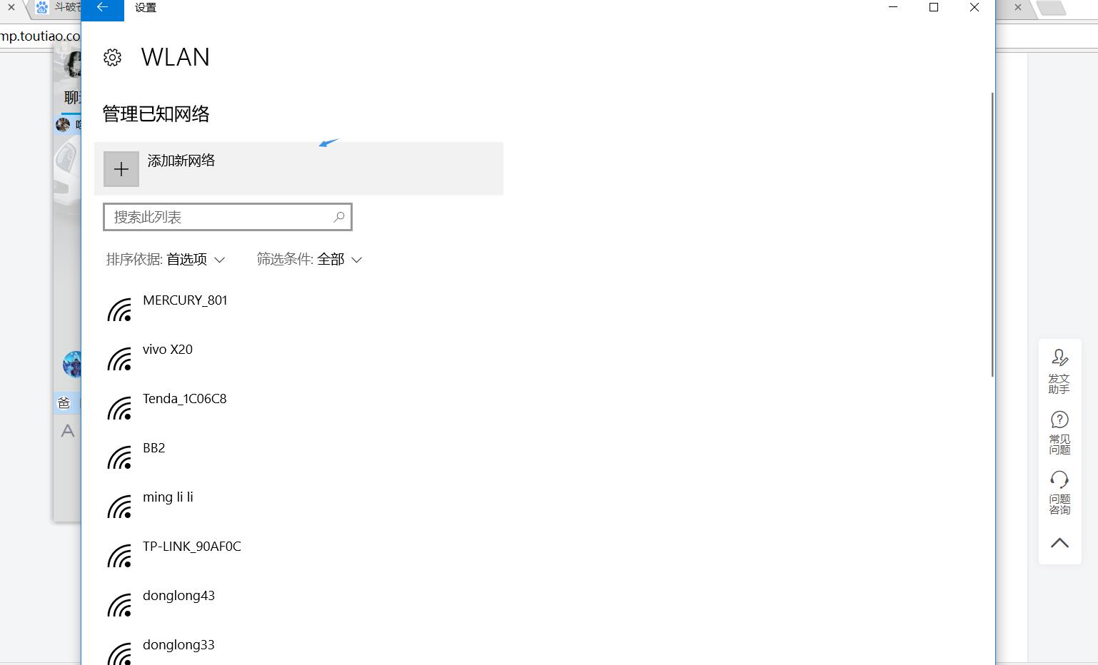Viewport: 1098px width, 665px height.
Task: Select the MERCURY_801 Wi-Fi icon
Action: pos(120,310)
